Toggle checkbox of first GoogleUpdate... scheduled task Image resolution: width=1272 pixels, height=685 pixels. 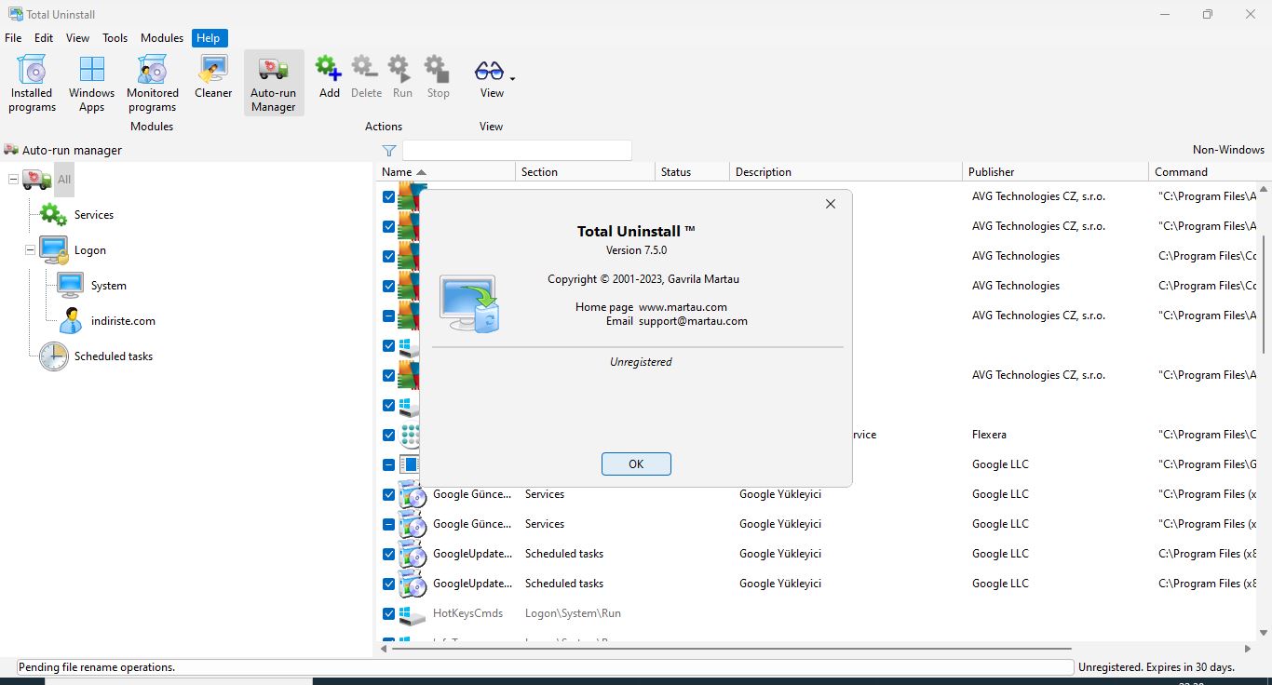pos(388,554)
